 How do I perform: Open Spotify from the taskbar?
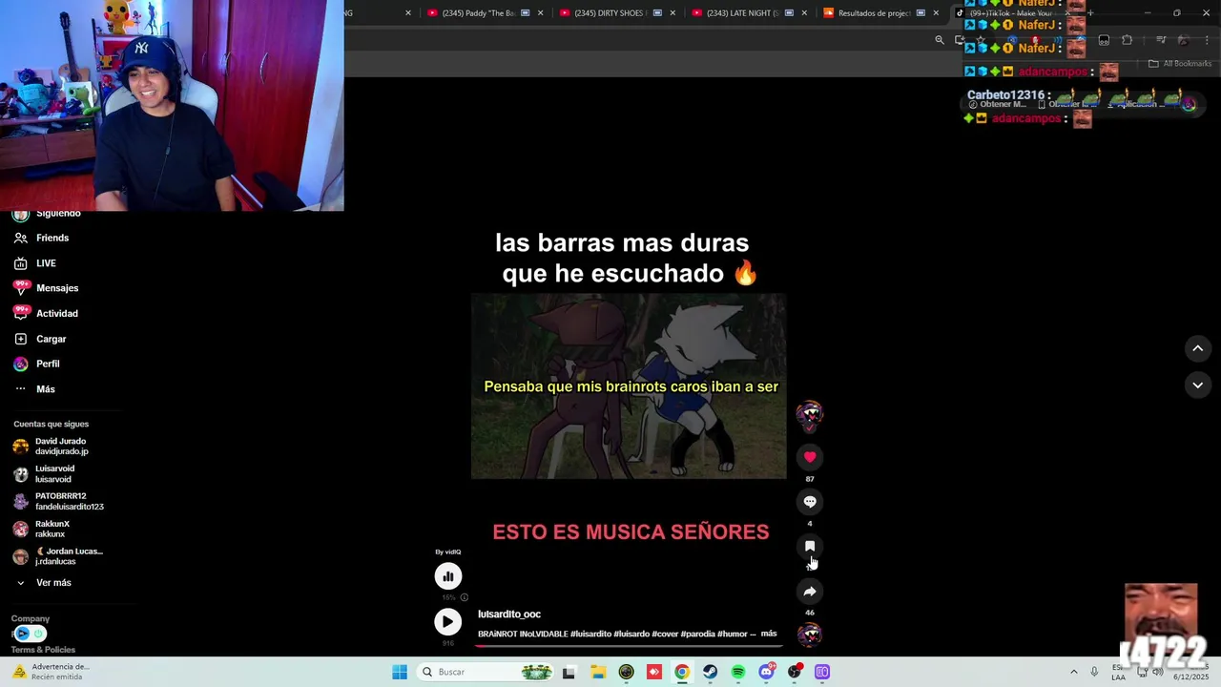738,673
